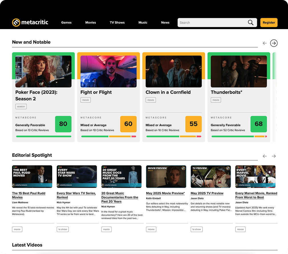
Task: Click the Register button
Action: point(269,23)
